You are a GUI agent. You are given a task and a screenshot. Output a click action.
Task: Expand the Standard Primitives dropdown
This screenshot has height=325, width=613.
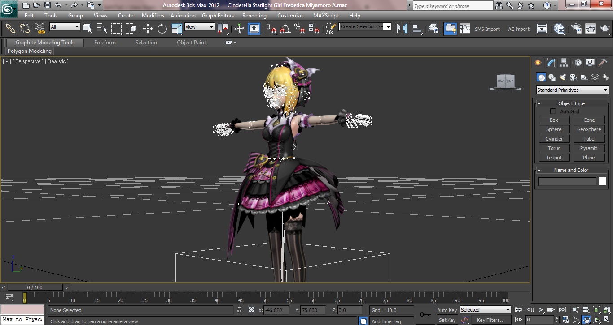(x=572, y=90)
